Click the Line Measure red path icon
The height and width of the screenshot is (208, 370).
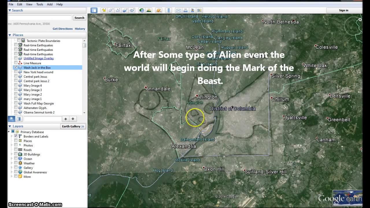[x=20, y=63]
